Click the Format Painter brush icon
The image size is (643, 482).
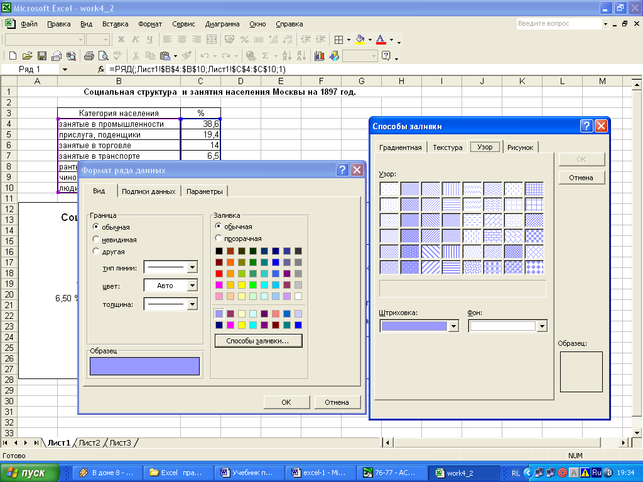(x=186, y=56)
